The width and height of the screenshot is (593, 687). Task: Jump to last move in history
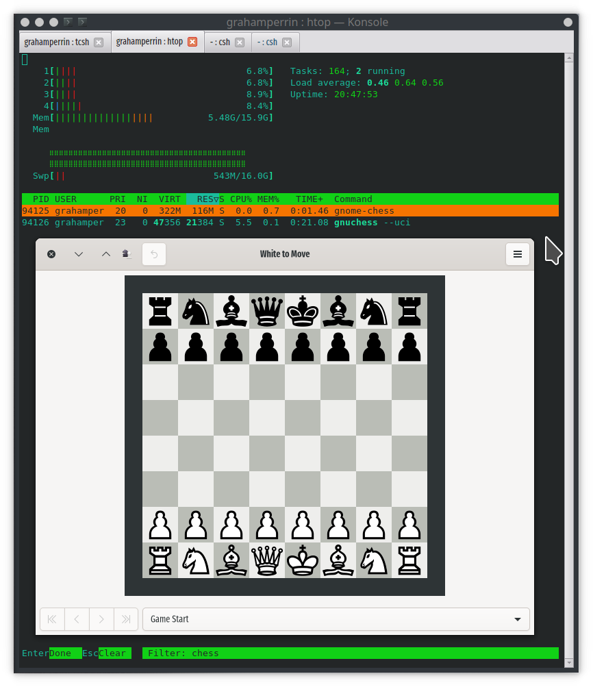click(x=126, y=619)
